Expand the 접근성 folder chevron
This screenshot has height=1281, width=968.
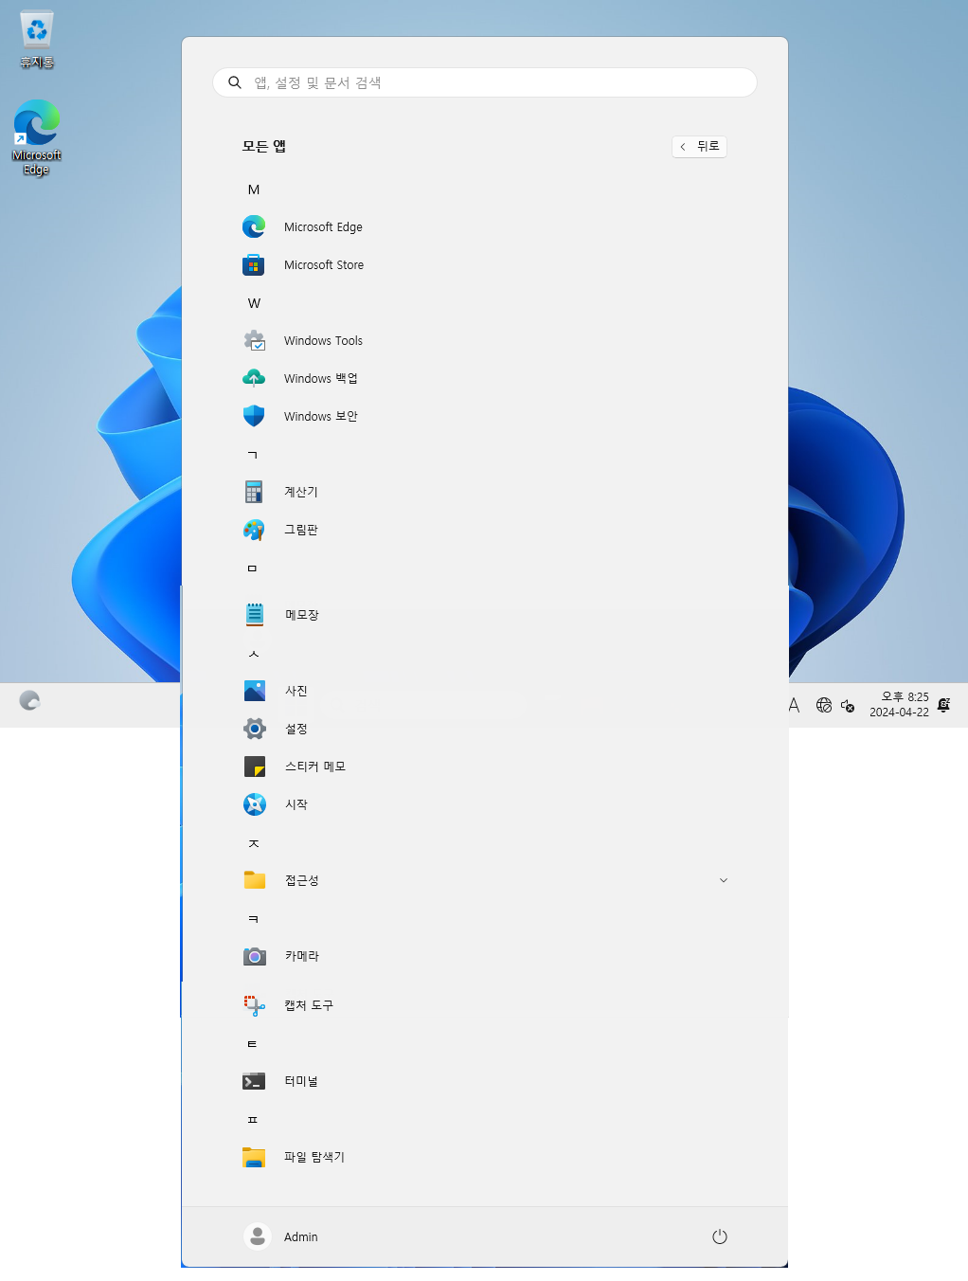[724, 880]
